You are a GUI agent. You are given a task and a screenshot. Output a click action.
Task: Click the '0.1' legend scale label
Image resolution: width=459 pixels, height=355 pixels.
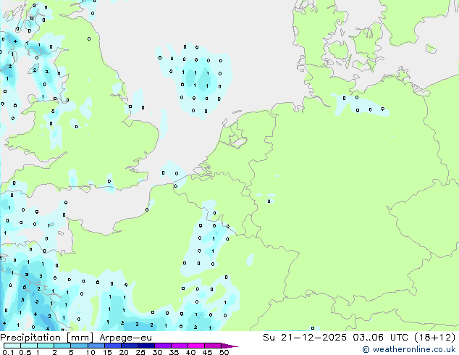coord(8,352)
